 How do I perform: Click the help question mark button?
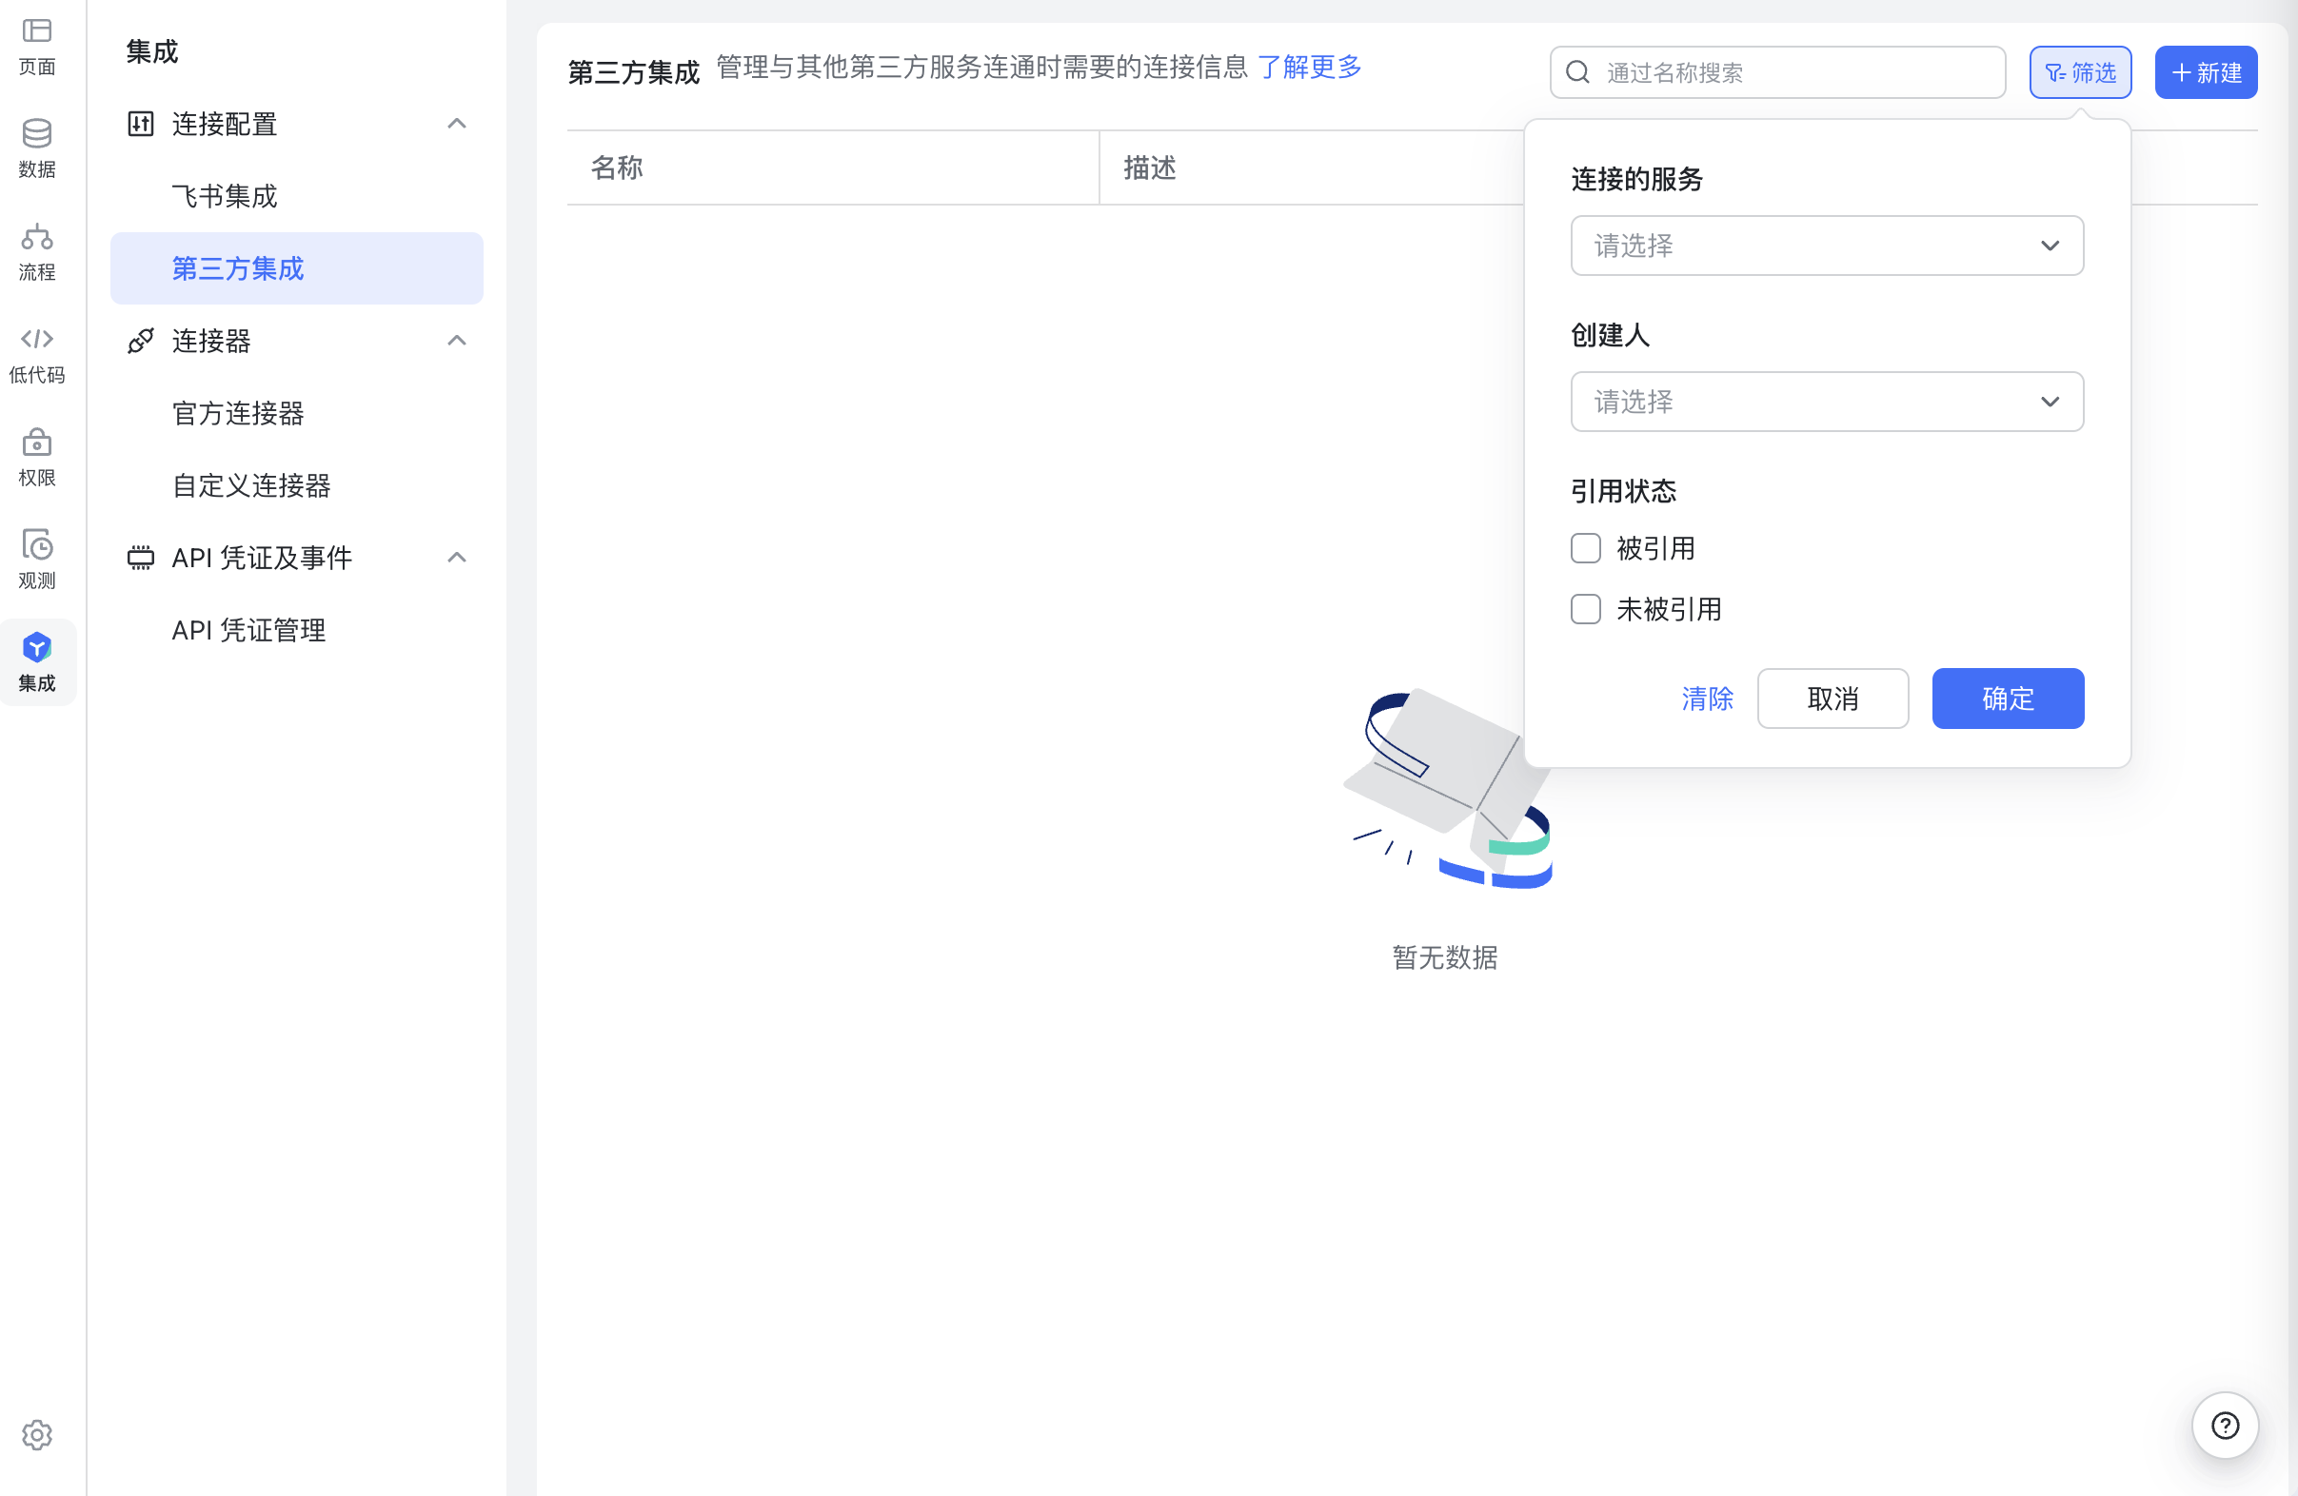click(2224, 1425)
